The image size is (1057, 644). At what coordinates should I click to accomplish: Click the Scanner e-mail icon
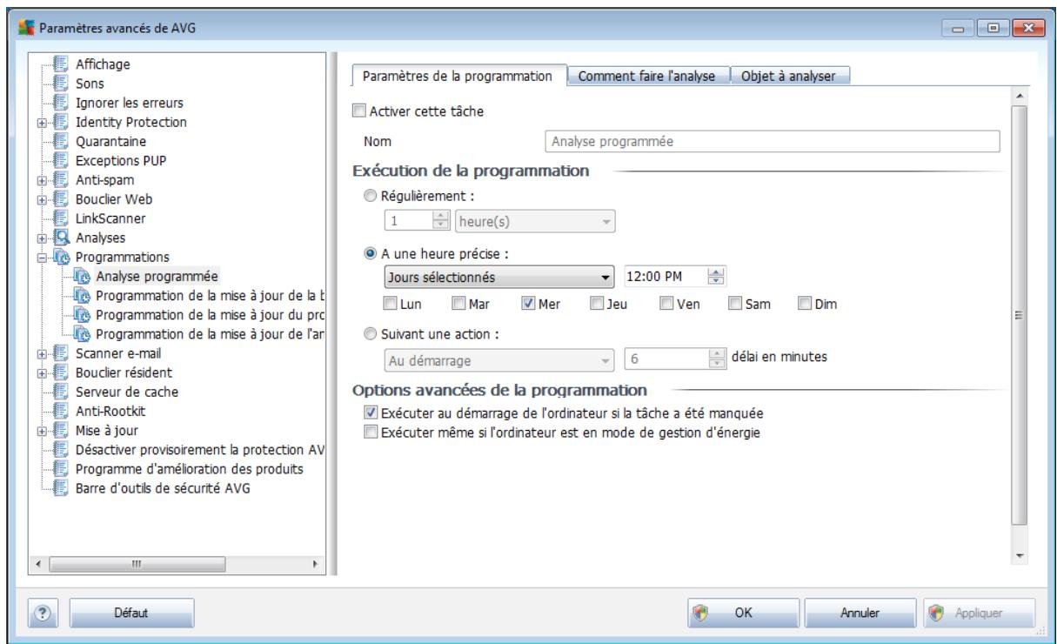59,353
